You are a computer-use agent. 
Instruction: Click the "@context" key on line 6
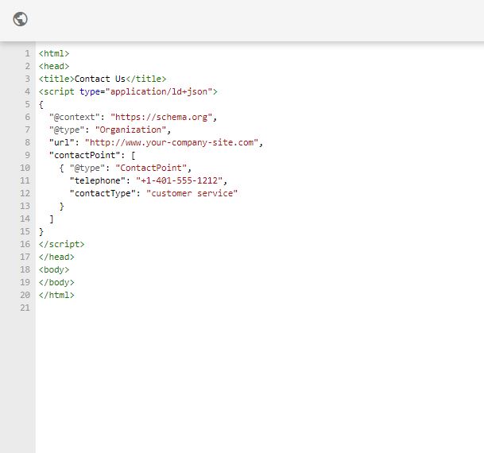pyautogui.click(x=75, y=118)
